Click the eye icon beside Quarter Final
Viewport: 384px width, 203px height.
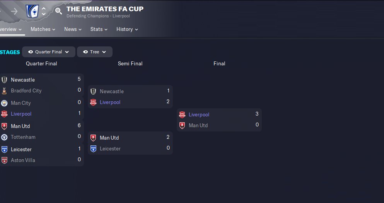(x=31, y=52)
